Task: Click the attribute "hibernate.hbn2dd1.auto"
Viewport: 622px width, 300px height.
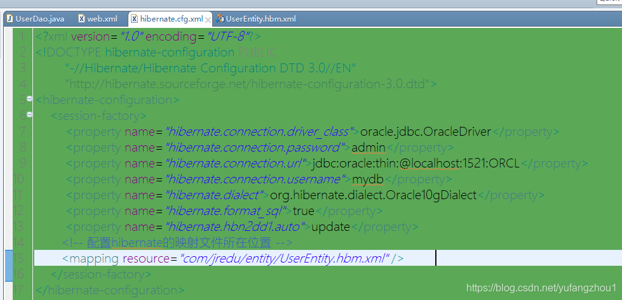Action: [x=235, y=227]
